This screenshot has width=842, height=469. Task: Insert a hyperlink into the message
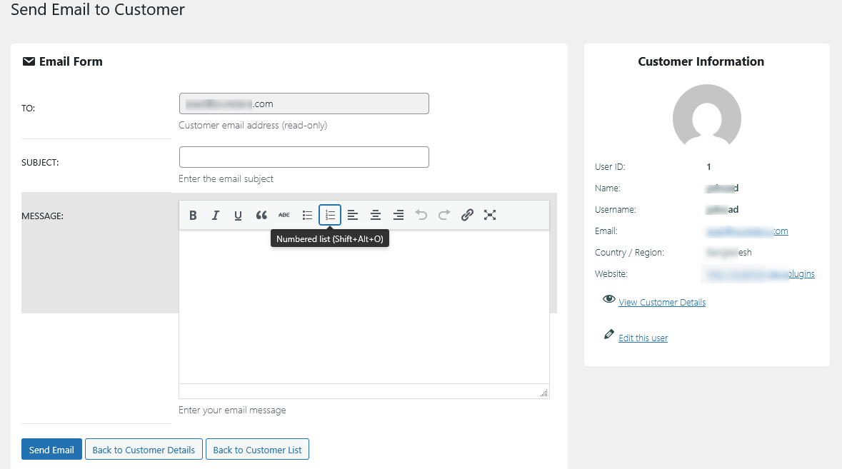pos(466,215)
